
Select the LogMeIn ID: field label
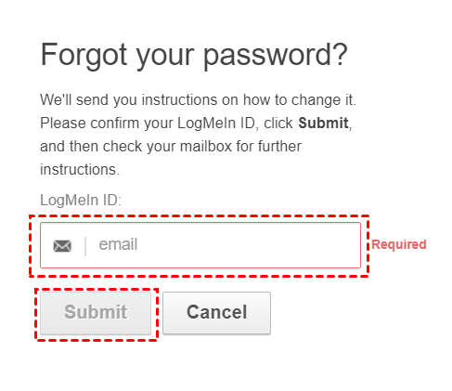click(x=81, y=200)
